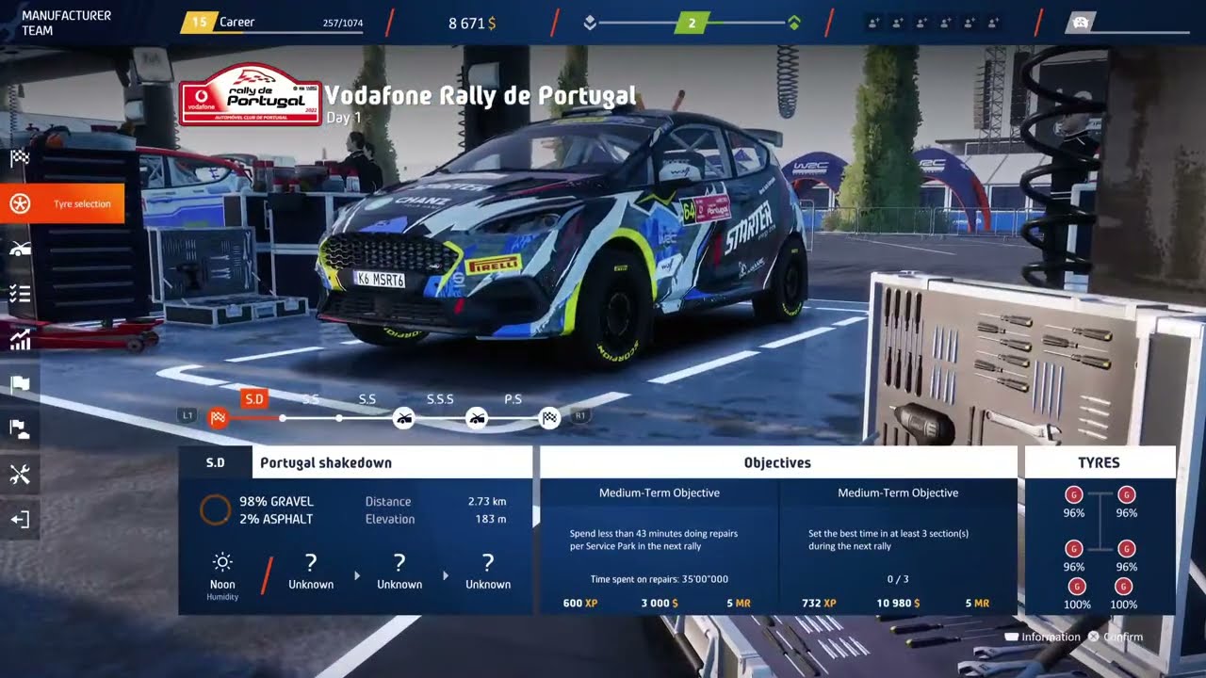This screenshot has width=1206, height=678.
Task: Click the Rally de Portugal logo
Action: coord(251,95)
